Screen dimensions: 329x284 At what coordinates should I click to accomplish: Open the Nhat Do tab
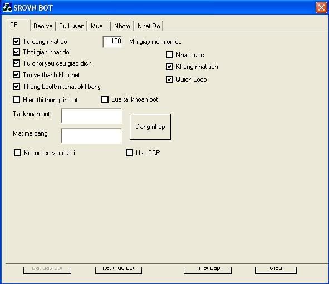coord(149,26)
